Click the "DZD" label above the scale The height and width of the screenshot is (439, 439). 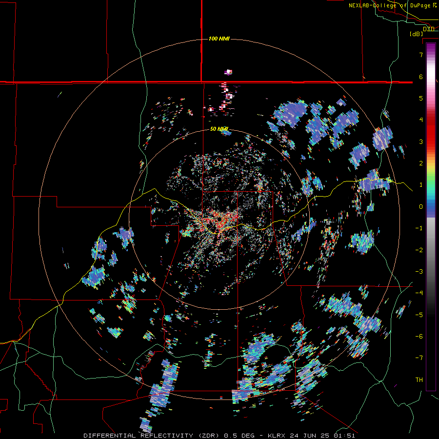pyautogui.click(x=429, y=29)
